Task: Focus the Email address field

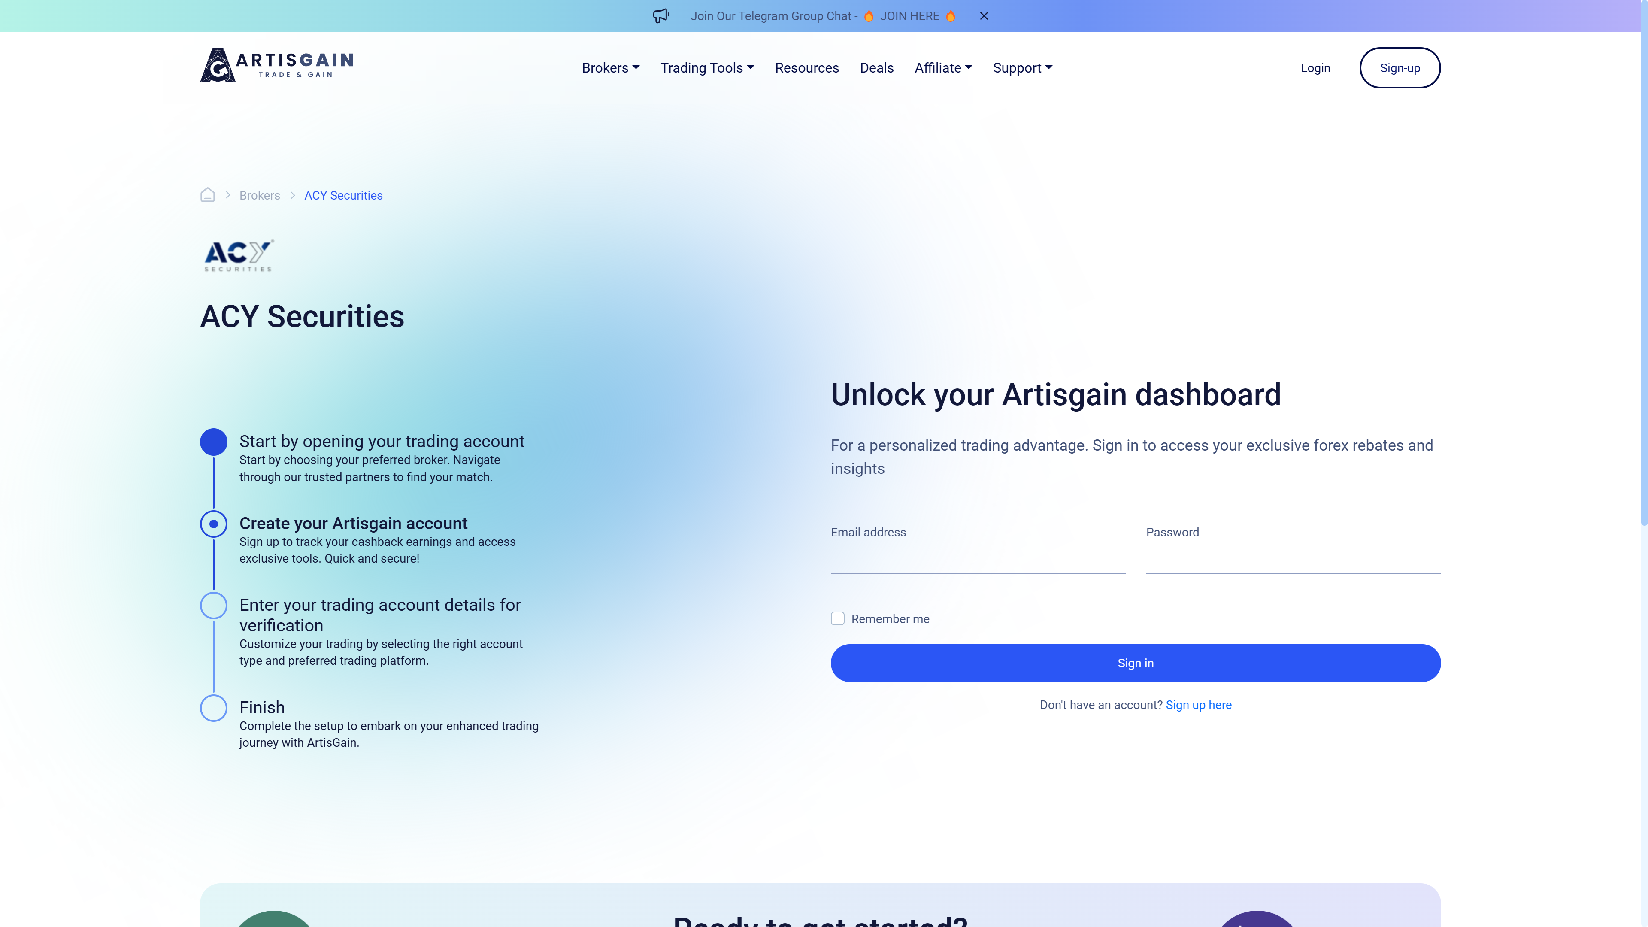Action: (x=978, y=558)
